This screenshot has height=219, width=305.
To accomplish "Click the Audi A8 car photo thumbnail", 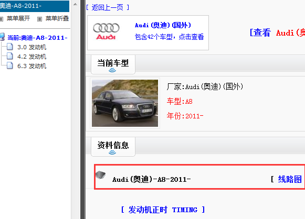I will [125, 103].
